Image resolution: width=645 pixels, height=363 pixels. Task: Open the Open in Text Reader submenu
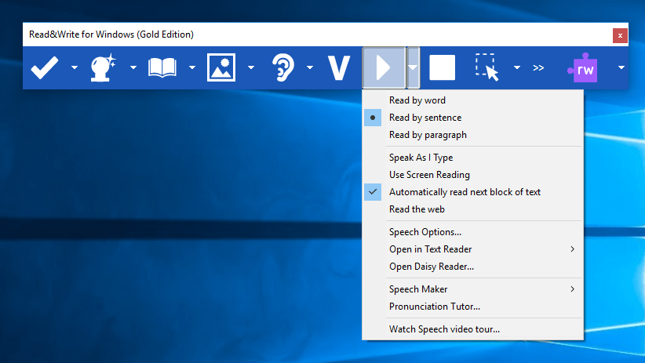tap(472, 249)
